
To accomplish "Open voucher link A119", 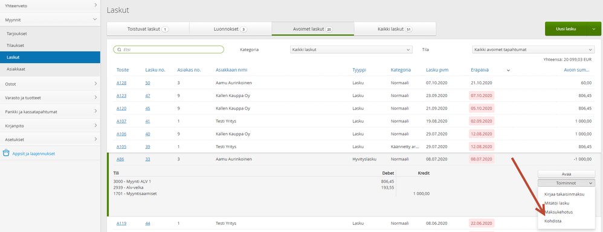I will coord(121,223).
